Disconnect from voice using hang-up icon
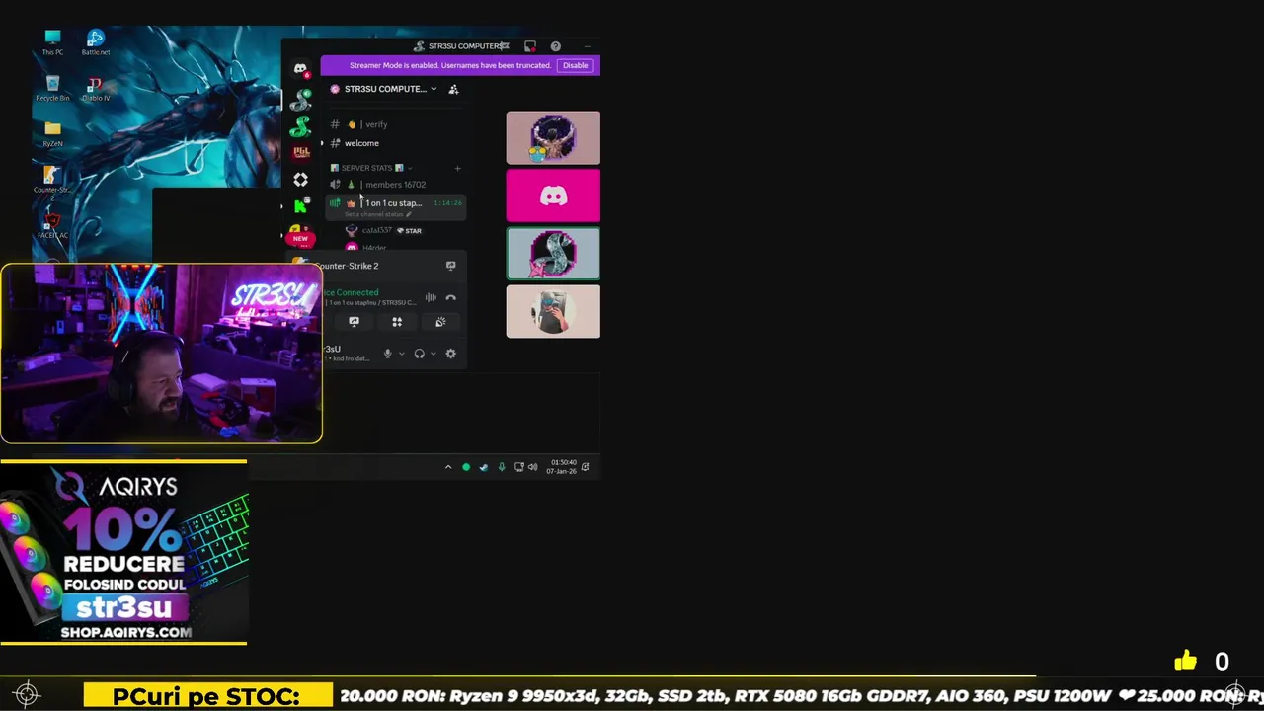Viewport: 1264px width, 711px height. click(x=451, y=297)
